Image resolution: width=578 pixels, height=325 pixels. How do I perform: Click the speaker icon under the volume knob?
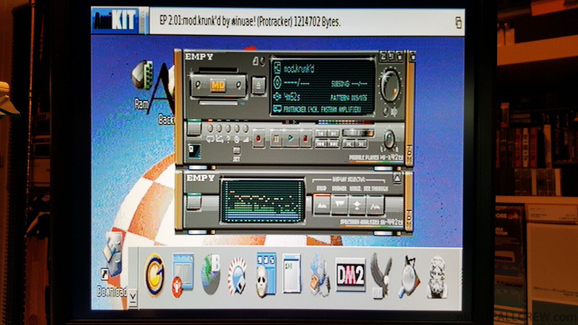[x=393, y=112]
